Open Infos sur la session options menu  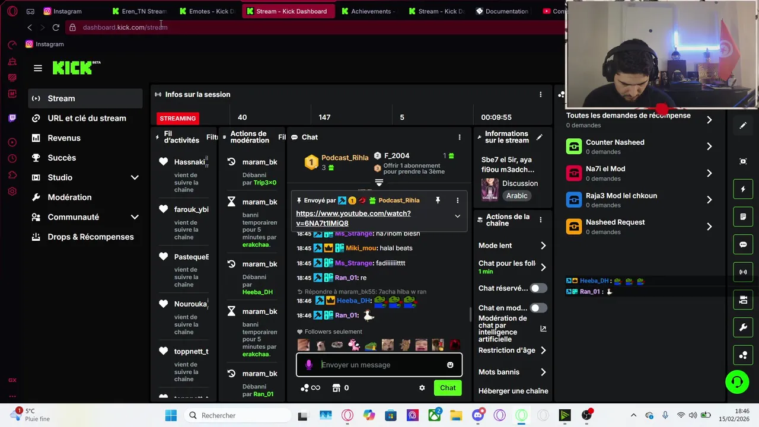540,94
